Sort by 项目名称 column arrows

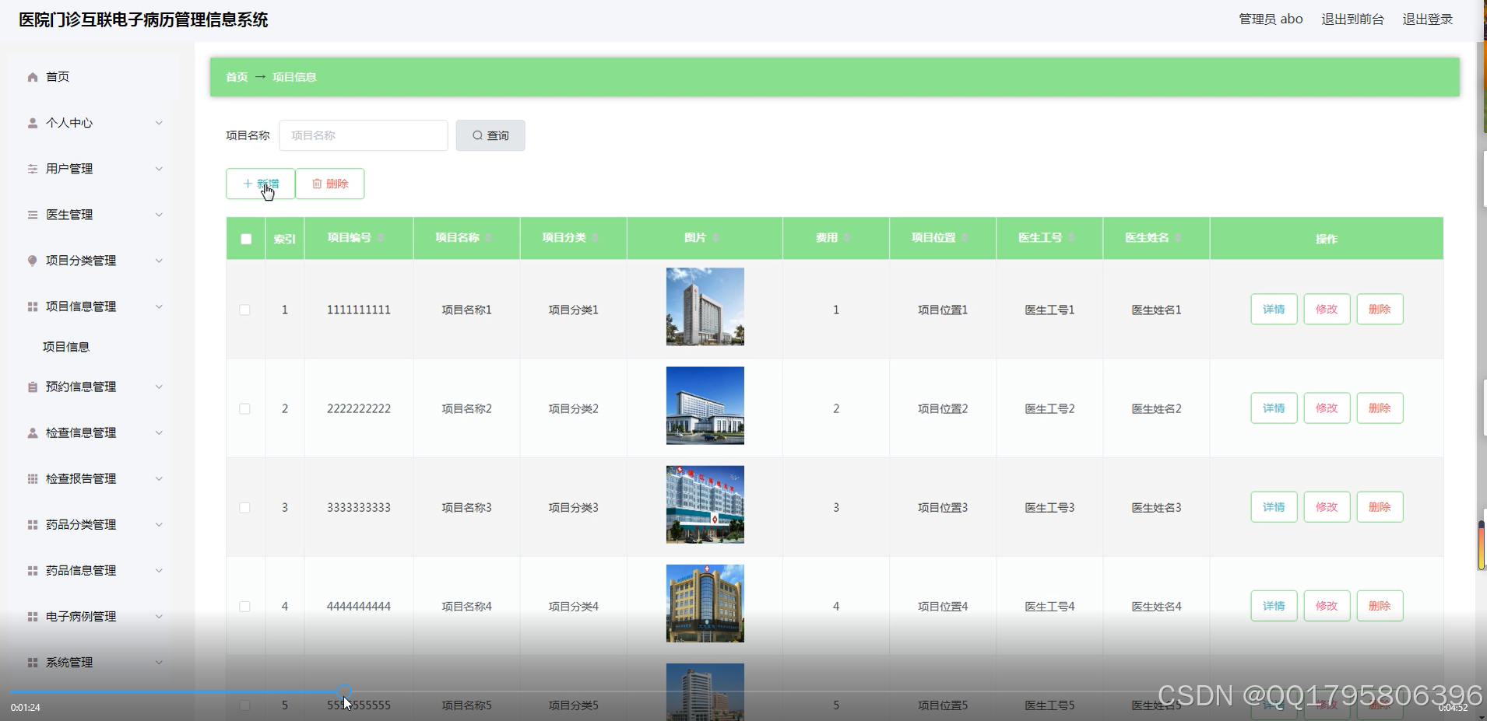point(488,238)
